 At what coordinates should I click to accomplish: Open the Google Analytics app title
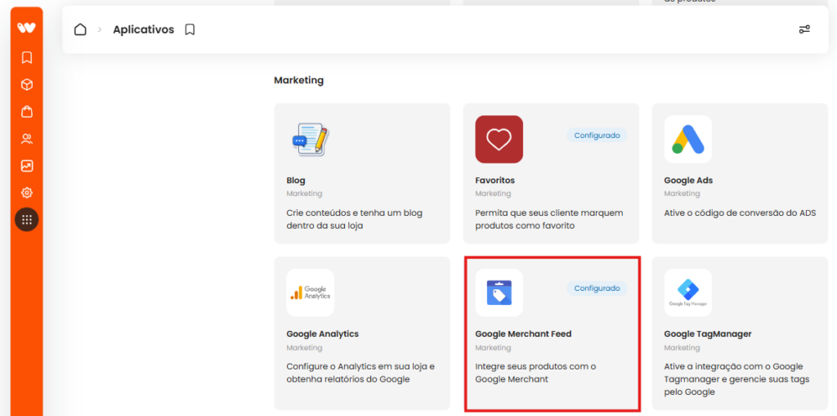point(322,333)
